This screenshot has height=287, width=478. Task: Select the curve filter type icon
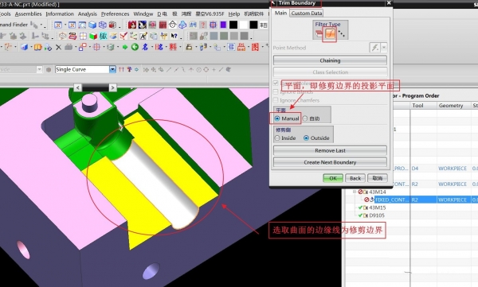click(x=330, y=33)
